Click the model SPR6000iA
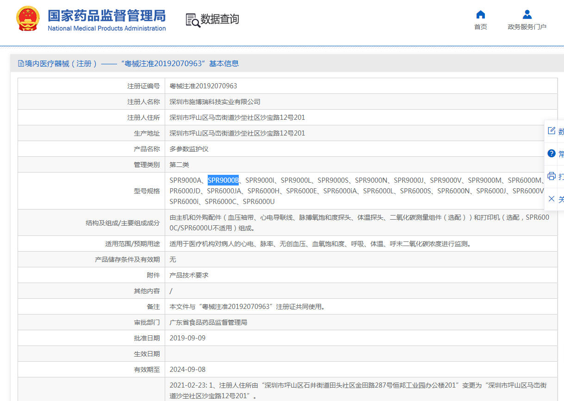Image resolution: width=564 pixels, height=401 pixels. tap(340, 191)
